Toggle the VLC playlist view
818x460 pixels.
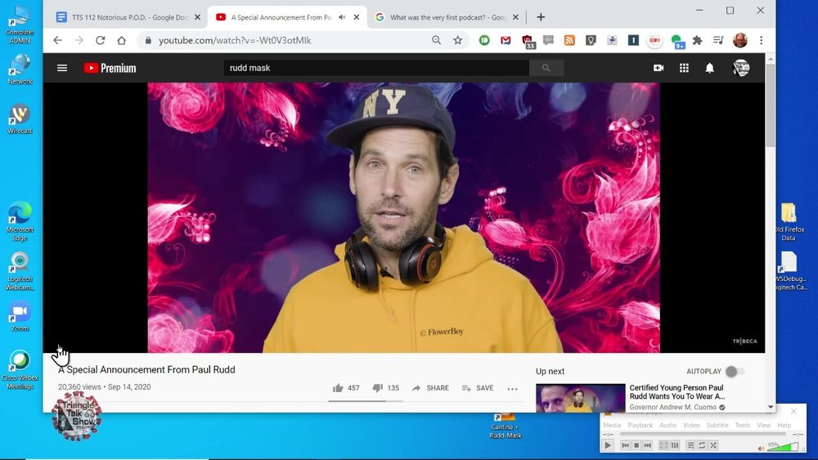coord(690,445)
